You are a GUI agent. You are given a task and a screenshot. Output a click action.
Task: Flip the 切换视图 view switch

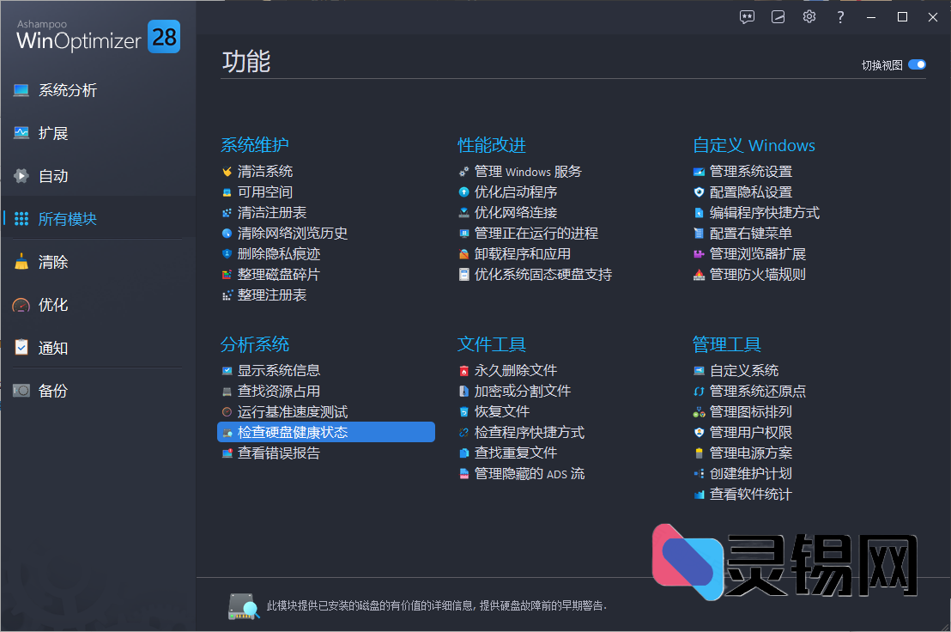[x=918, y=64]
